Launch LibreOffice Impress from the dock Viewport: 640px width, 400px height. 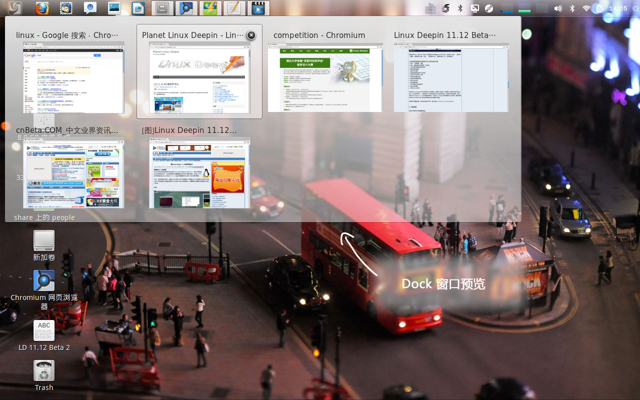138,8
